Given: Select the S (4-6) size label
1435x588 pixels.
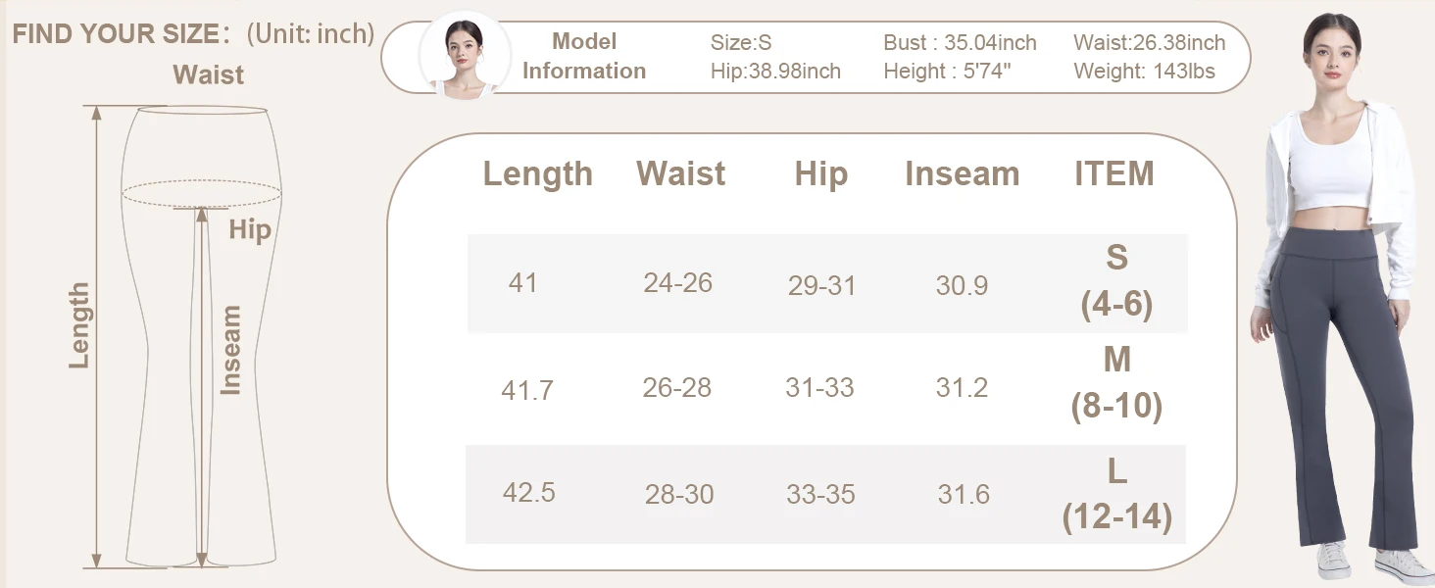Looking at the screenshot, I should [1116, 281].
